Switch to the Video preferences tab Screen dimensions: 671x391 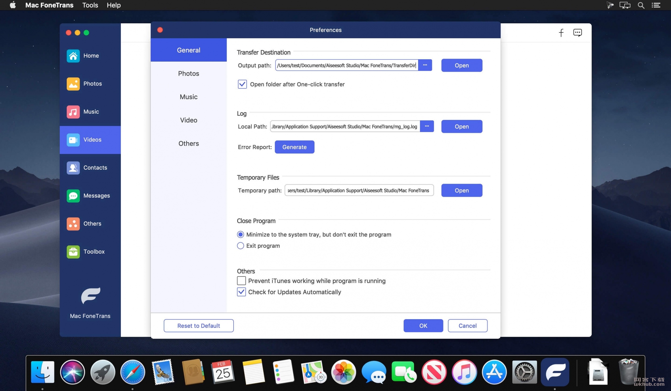point(188,120)
